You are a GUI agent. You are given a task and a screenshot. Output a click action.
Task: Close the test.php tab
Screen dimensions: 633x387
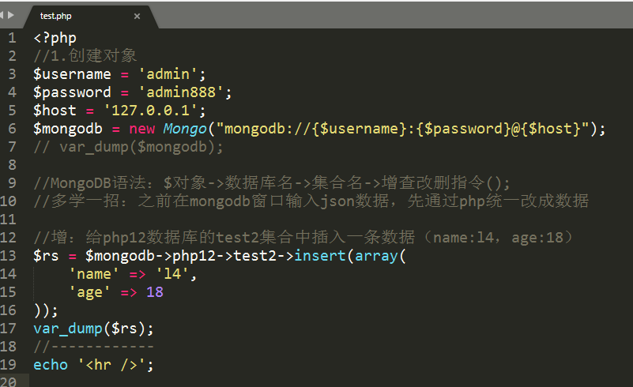point(137,16)
